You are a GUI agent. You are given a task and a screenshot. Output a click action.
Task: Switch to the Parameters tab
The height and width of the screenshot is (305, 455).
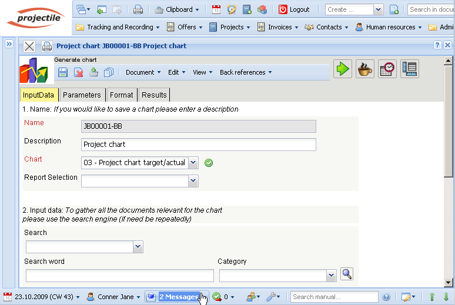pyautogui.click(x=82, y=95)
